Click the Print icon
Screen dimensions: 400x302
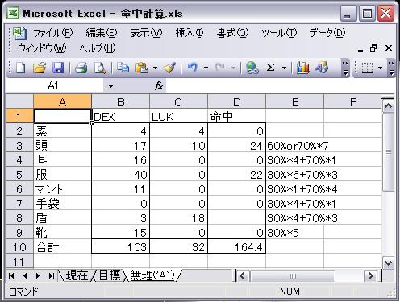tap(81, 68)
